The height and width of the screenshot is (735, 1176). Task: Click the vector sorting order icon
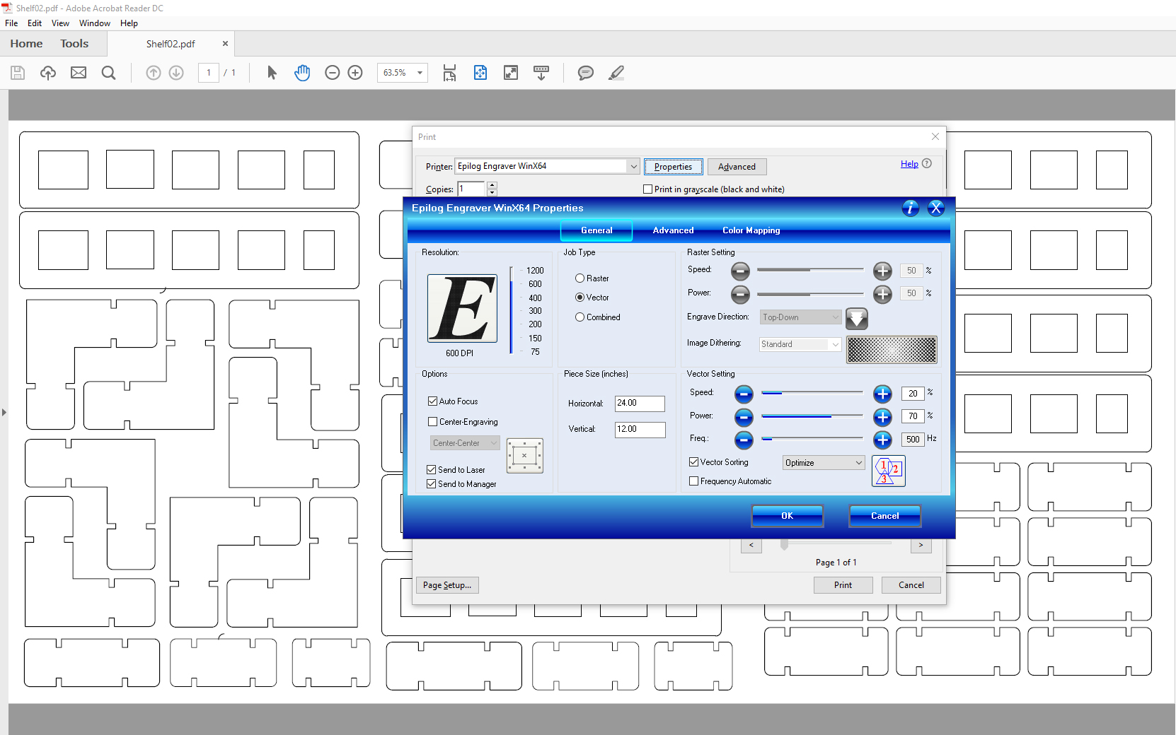point(889,471)
